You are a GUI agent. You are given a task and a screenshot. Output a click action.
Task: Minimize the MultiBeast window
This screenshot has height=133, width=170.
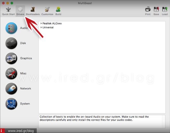tap(8, 3)
